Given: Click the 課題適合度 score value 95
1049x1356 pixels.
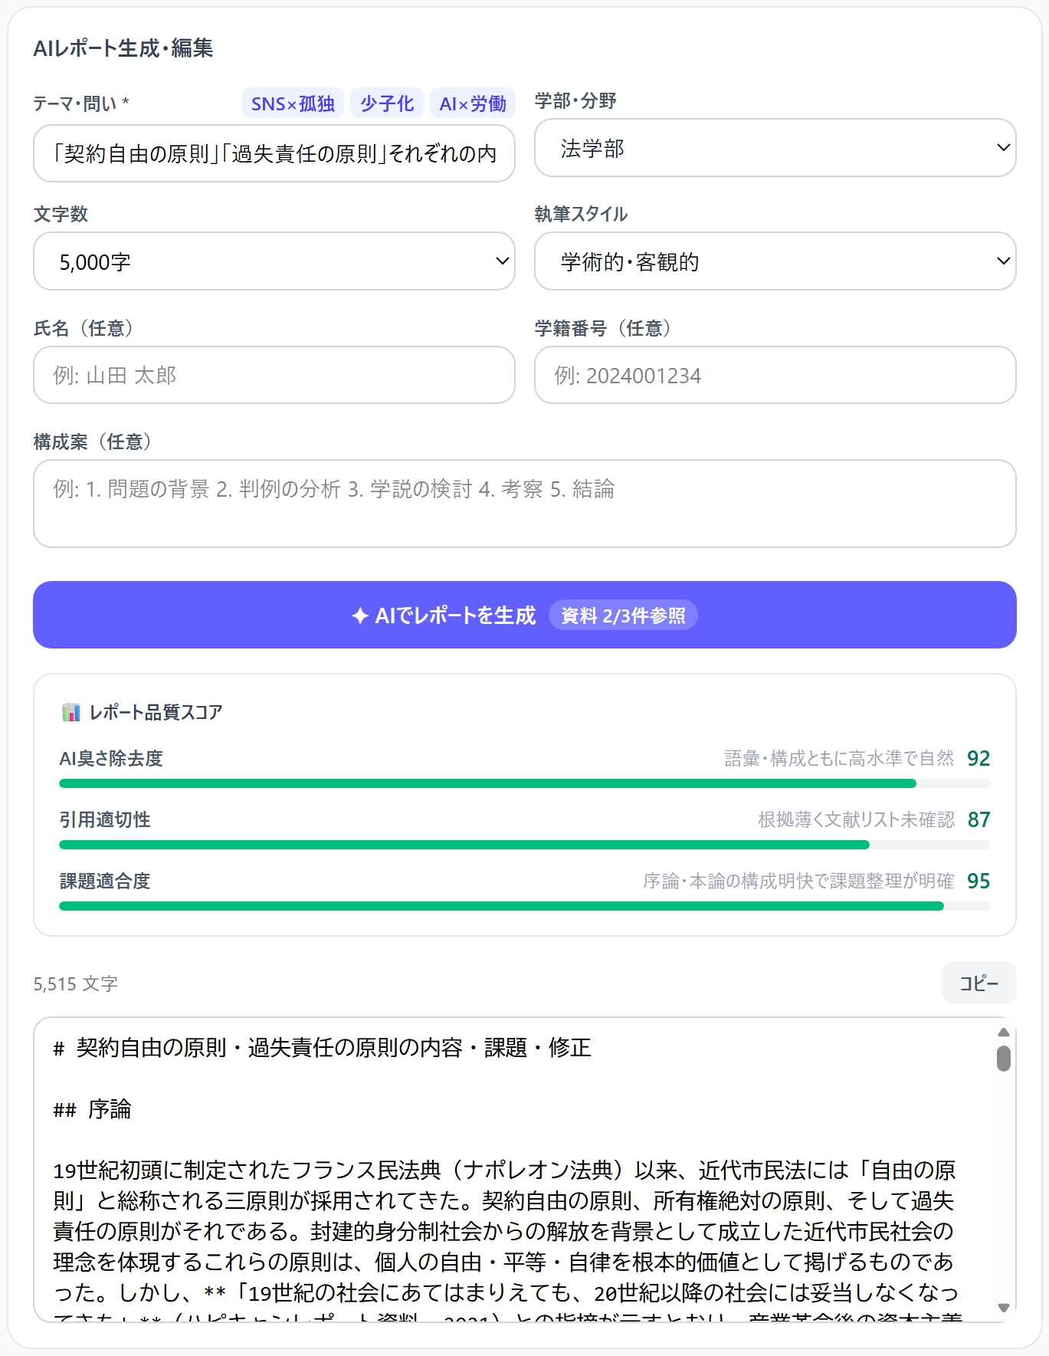Looking at the screenshot, I should click(979, 881).
